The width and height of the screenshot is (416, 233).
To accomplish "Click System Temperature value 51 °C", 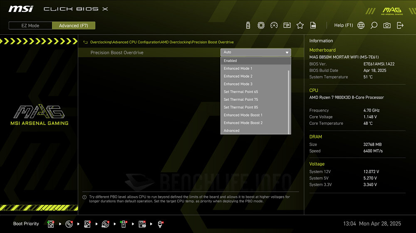I will (x=368, y=77).
